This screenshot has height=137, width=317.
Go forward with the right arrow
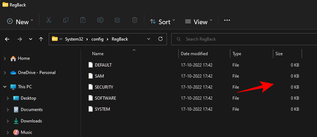point(20,39)
